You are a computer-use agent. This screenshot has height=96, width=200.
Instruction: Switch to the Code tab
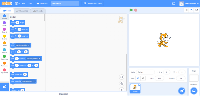7,11
